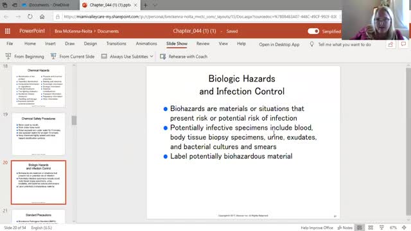
Task: Click the set tabs aside icon
Action: point(15,5)
